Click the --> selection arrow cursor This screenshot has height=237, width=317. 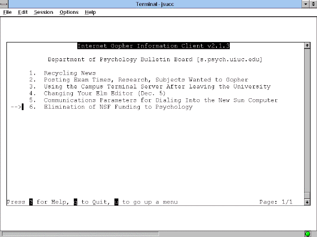(16, 107)
